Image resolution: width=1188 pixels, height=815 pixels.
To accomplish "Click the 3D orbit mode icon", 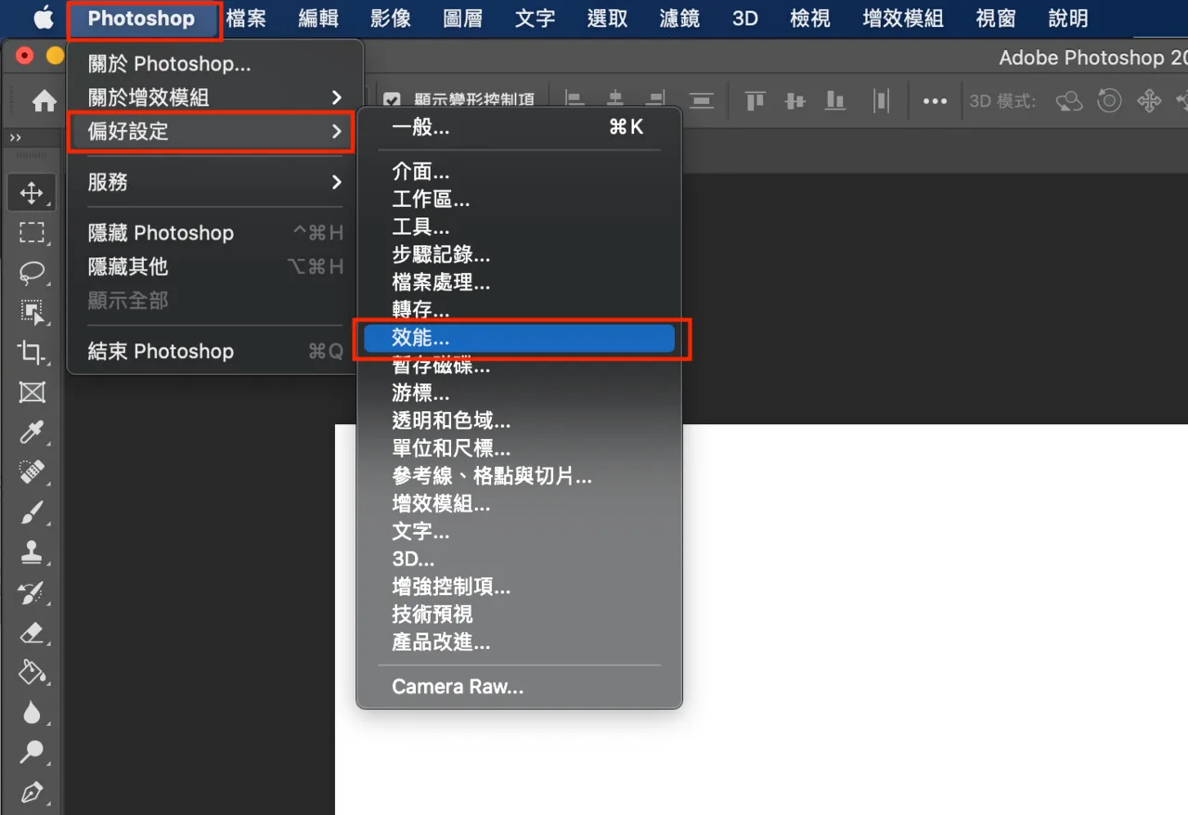I will point(1069,100).
